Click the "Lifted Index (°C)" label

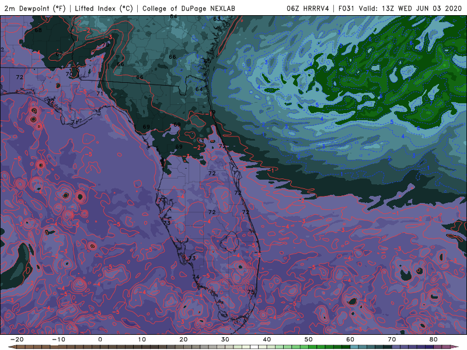tap(104, 8)
